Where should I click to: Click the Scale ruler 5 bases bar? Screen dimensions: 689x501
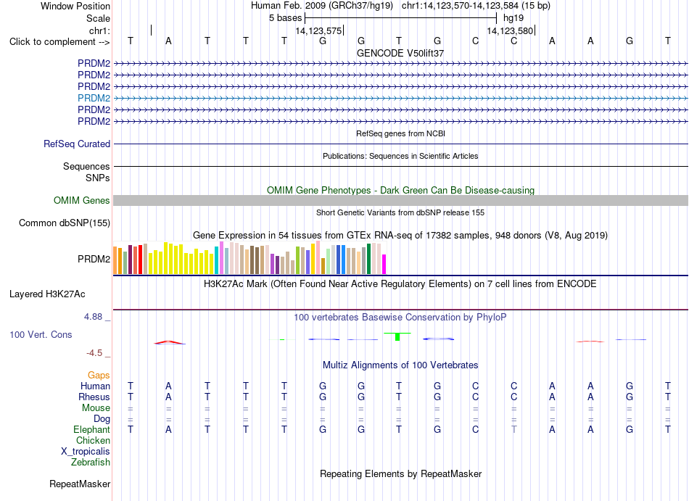(401, 18)
